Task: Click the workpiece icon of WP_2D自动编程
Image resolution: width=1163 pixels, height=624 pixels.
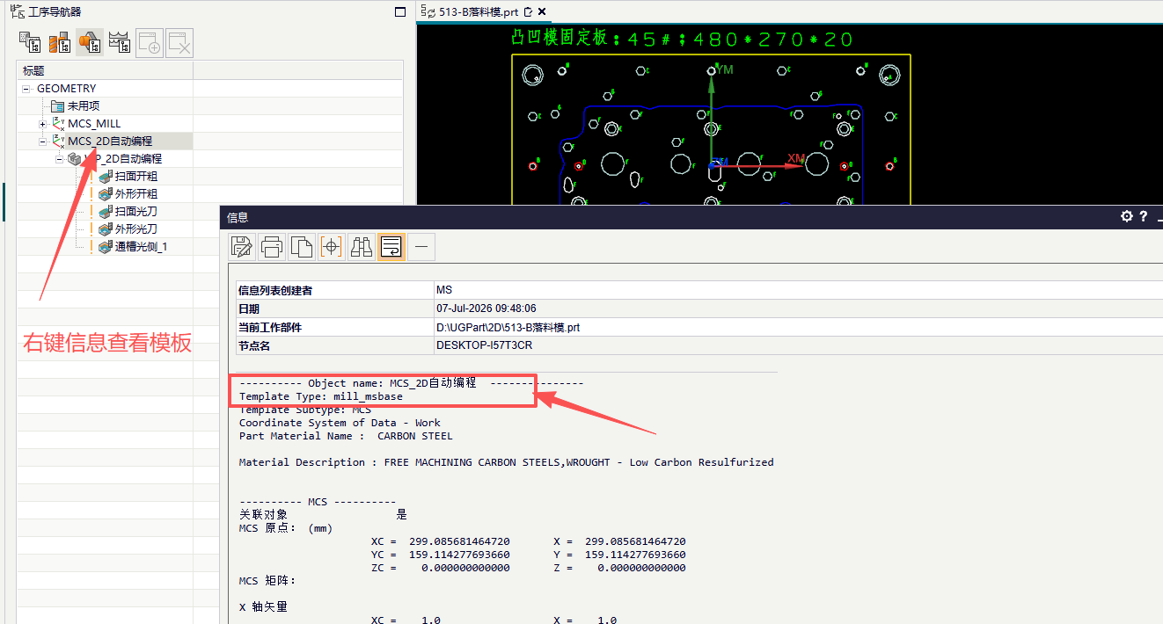Action: pyautogui.click(x=75, y=159)
